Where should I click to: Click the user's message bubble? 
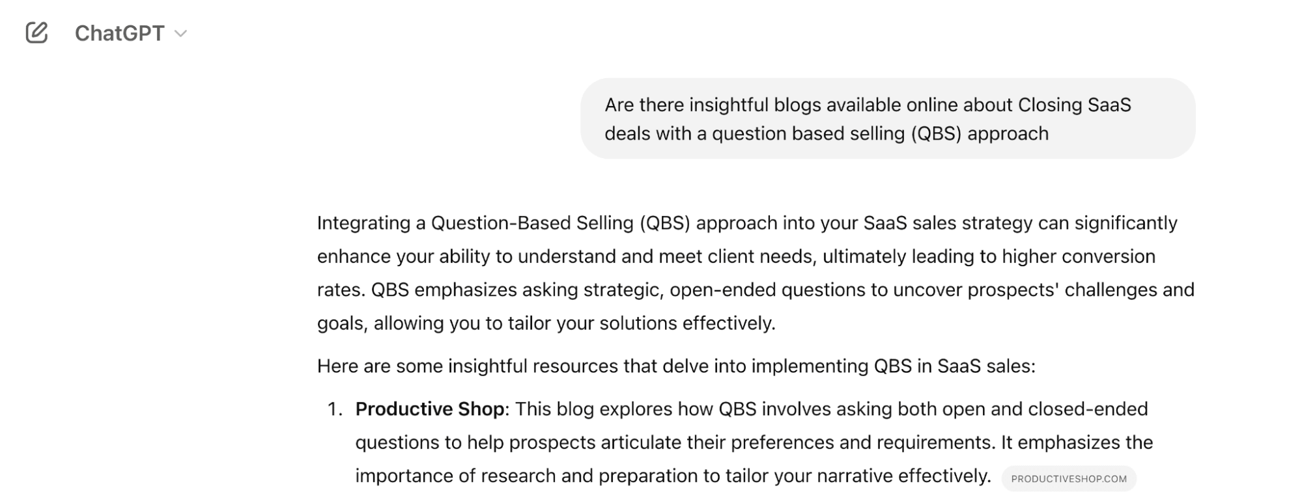pyautogui.click(x=887, y=118)
